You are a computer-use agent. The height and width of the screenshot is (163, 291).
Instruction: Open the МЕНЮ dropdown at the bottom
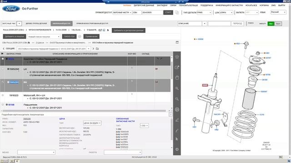[x=36, y=152]
